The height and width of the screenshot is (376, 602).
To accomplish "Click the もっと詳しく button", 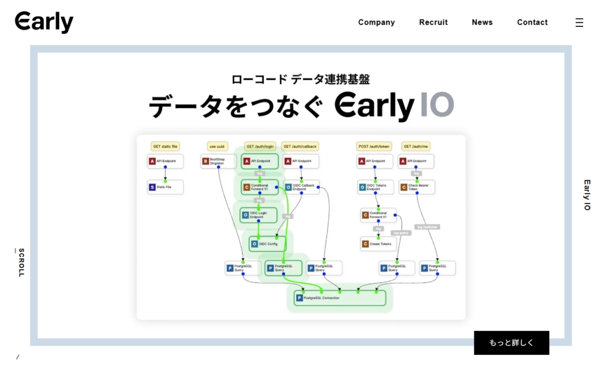I will (511, 343).
